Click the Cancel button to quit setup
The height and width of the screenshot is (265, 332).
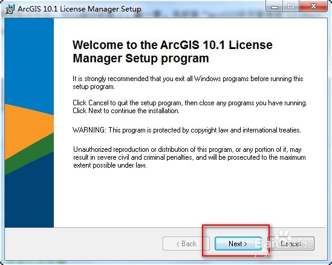tap(291, 244)
